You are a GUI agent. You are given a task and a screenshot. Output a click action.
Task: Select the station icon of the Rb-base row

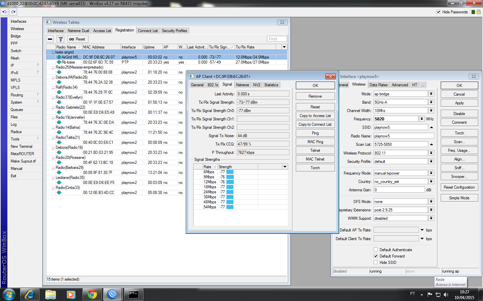(x=59, y=62)
